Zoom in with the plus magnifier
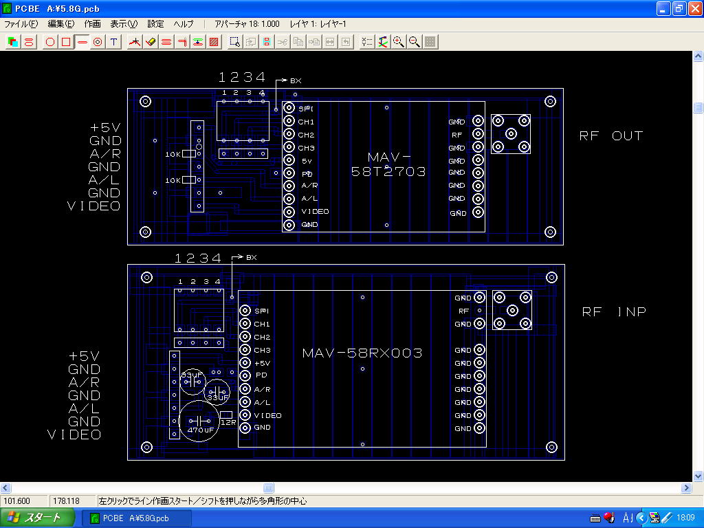Viewport: 704px width, 528px height. [398, 42]
